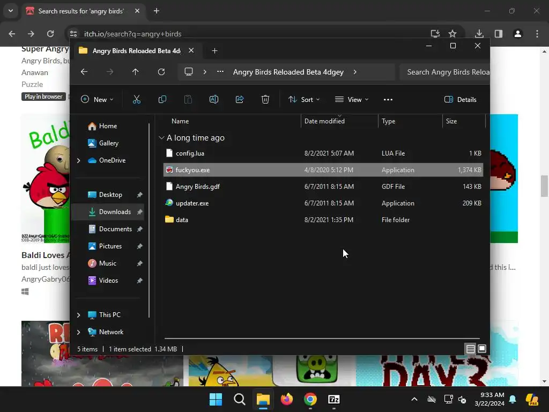This screenshot has height=412, width=549.
Task: Open 7-Zip from the taskbar
Action: point(333,399)
